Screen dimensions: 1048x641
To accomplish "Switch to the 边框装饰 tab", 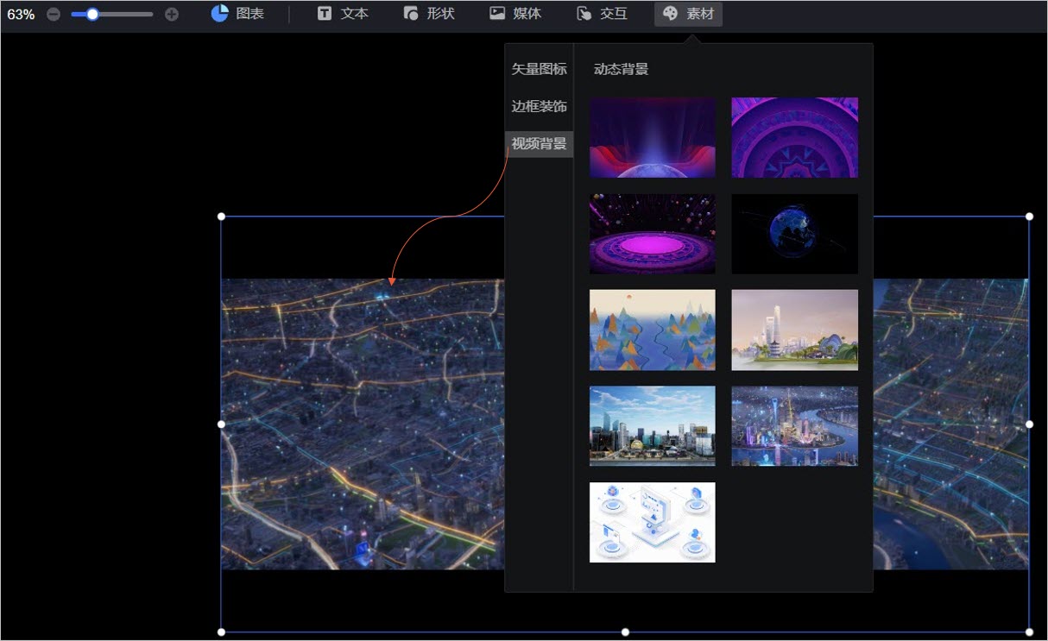I will pos(539,106).
